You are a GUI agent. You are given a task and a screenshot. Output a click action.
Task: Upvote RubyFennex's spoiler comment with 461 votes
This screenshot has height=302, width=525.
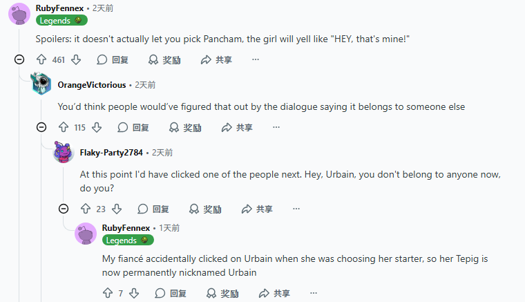point(42,60)
